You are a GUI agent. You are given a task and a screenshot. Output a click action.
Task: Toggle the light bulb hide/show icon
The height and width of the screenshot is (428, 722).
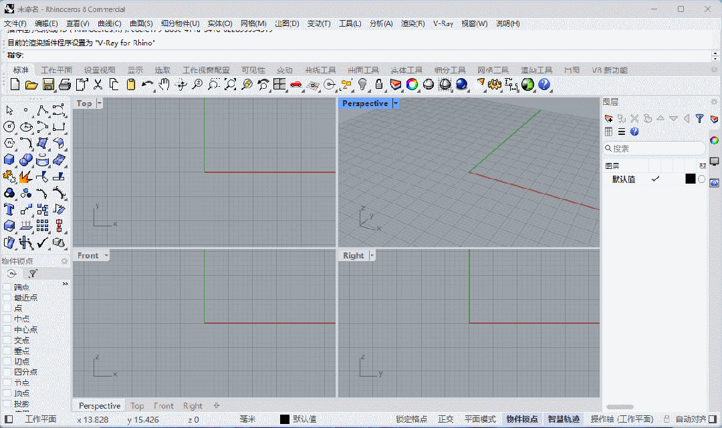363,85
